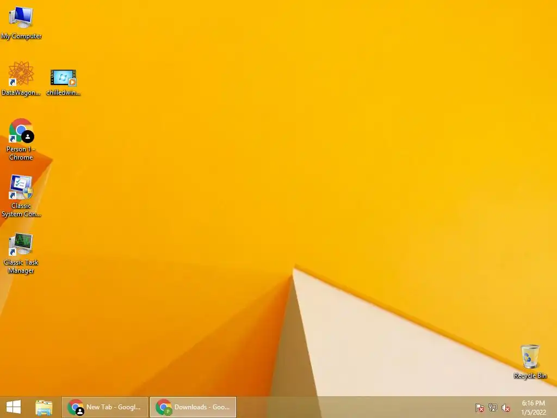
Task: Open the network status tray icon
Action: coord(493,407)
